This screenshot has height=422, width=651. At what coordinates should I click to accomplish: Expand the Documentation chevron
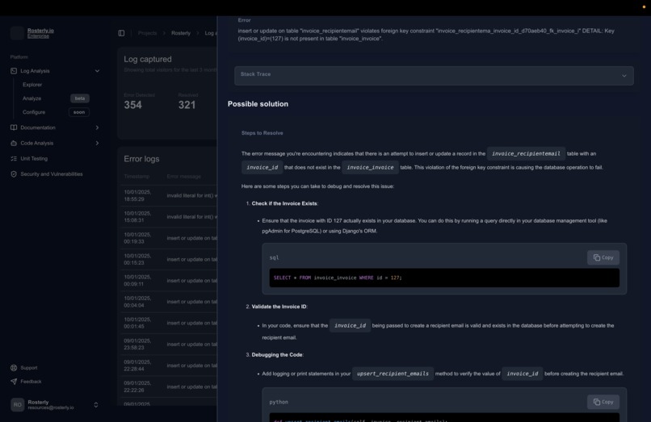(97, 127)
